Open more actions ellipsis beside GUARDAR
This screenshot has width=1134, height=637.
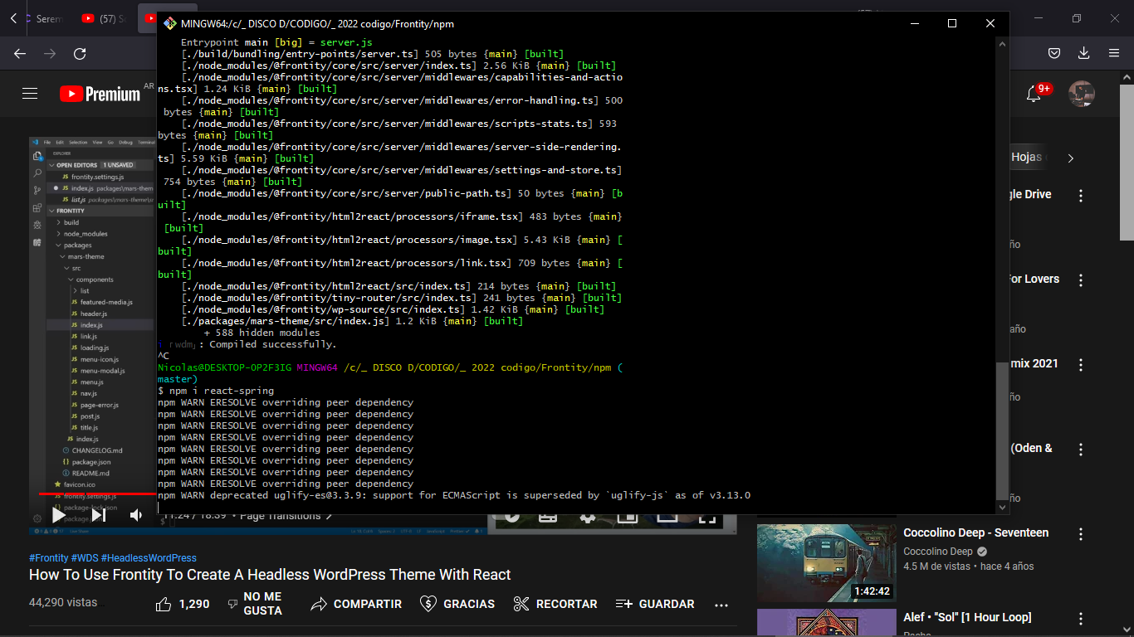pos(721,605)
